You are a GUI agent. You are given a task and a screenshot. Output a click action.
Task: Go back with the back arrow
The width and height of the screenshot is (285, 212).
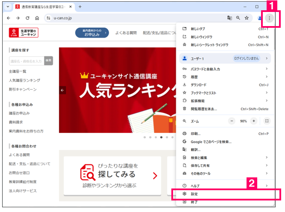pos(9,18)
